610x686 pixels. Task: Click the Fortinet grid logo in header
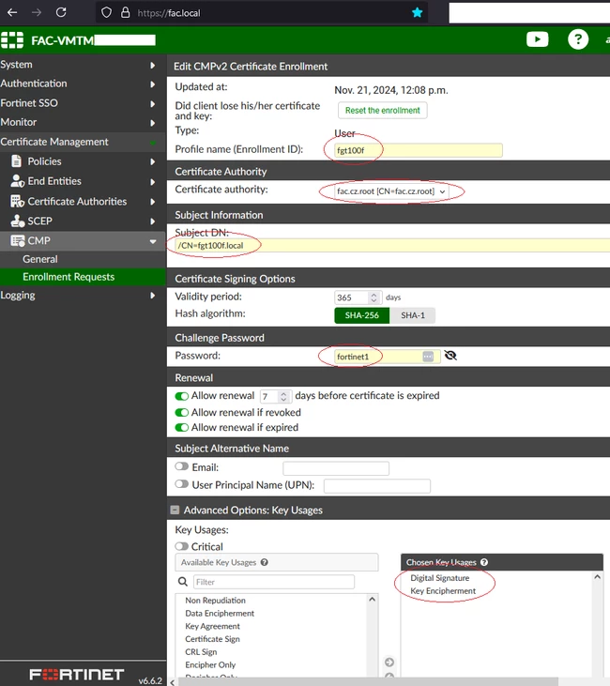point(12,39)
